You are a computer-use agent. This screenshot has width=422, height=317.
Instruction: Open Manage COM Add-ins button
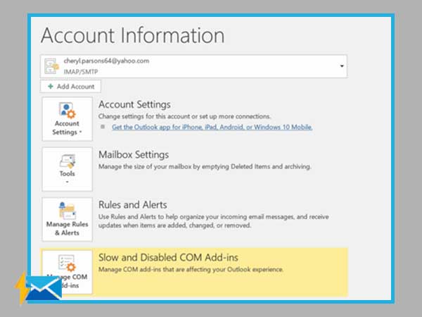(67, 272)
